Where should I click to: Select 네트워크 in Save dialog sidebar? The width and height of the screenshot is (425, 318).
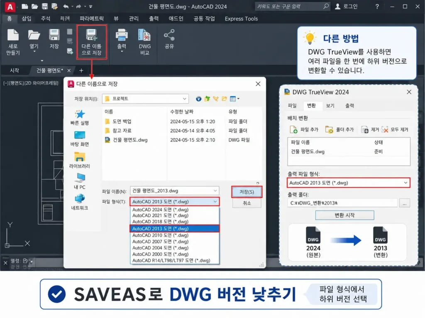79,202
